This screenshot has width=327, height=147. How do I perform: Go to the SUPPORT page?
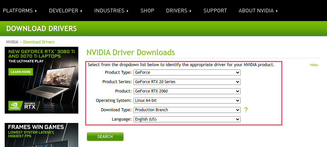(215, 11)
